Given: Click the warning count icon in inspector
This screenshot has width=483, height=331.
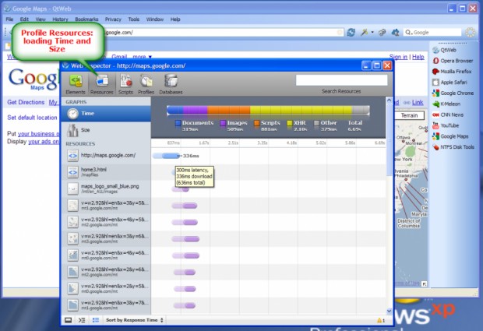Looking at the screenshot, I should click(x=381, y=321).
